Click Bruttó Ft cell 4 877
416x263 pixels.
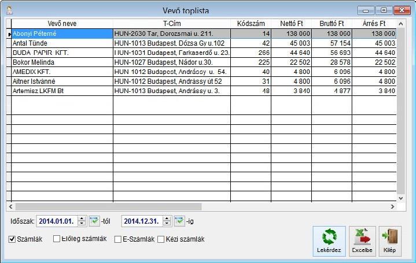(x=332, y=91)
